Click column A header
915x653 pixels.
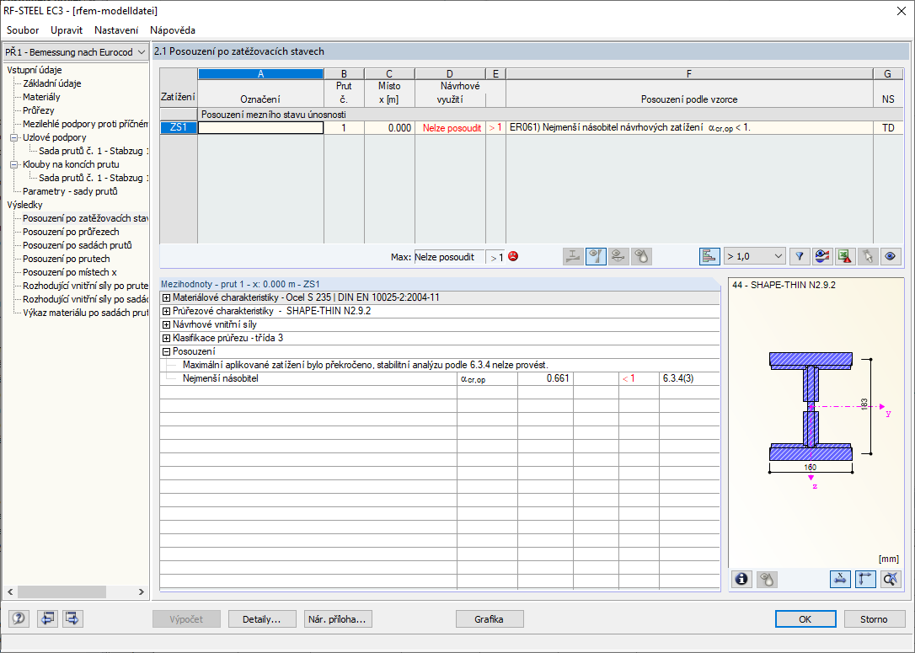(x=261, y=73)
